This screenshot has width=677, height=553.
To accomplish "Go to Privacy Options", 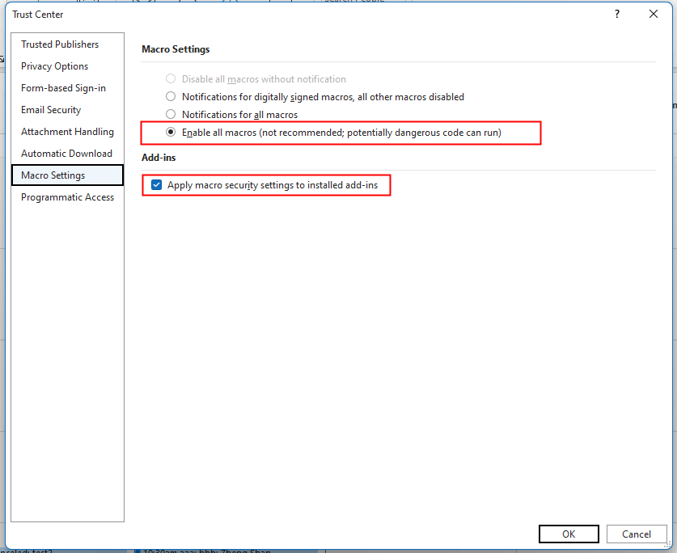I will click(55, 66).
